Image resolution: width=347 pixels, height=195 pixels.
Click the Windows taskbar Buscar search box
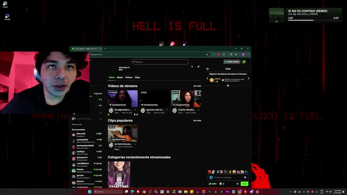tap(108, 192)
